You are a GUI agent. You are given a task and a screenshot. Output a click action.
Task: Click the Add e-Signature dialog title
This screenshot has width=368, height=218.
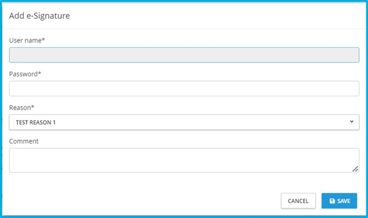(x=39, y=16)
